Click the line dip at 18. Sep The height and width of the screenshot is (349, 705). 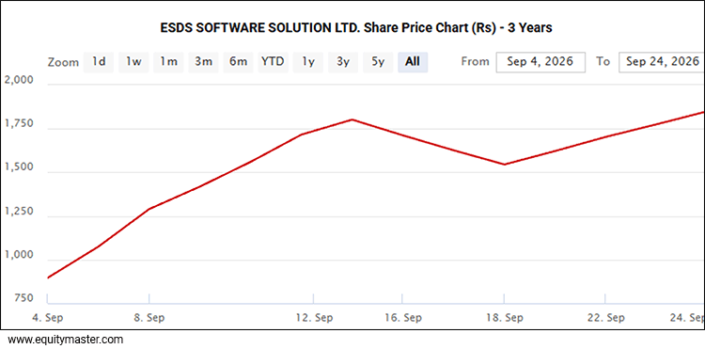point(505,165)
